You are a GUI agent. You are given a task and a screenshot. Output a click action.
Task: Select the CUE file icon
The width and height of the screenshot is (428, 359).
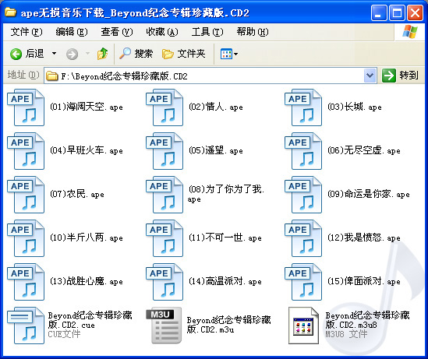point(26,326)
